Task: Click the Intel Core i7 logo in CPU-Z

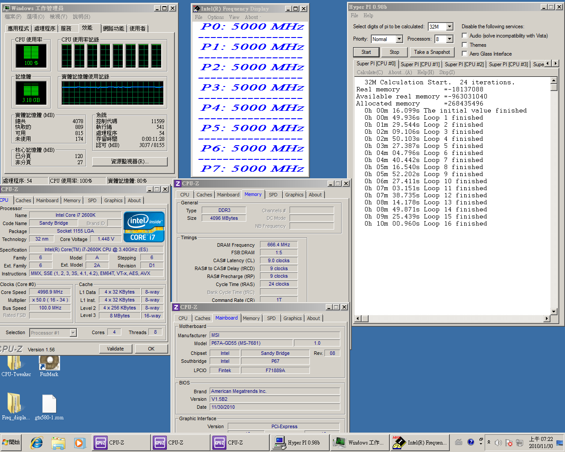Action: [x=144, y=226]
